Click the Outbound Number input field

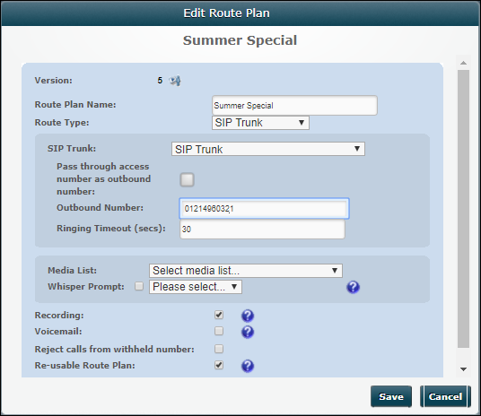pyautogui.click(x=264, y=209)
